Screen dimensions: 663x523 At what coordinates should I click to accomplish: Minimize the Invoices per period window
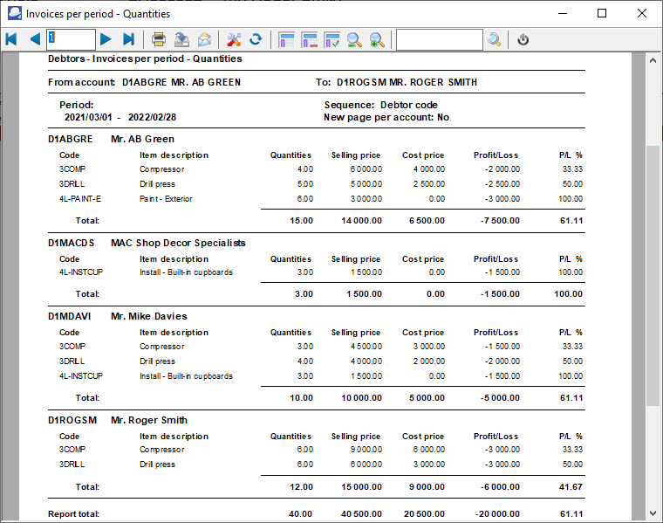pos(563,14)
